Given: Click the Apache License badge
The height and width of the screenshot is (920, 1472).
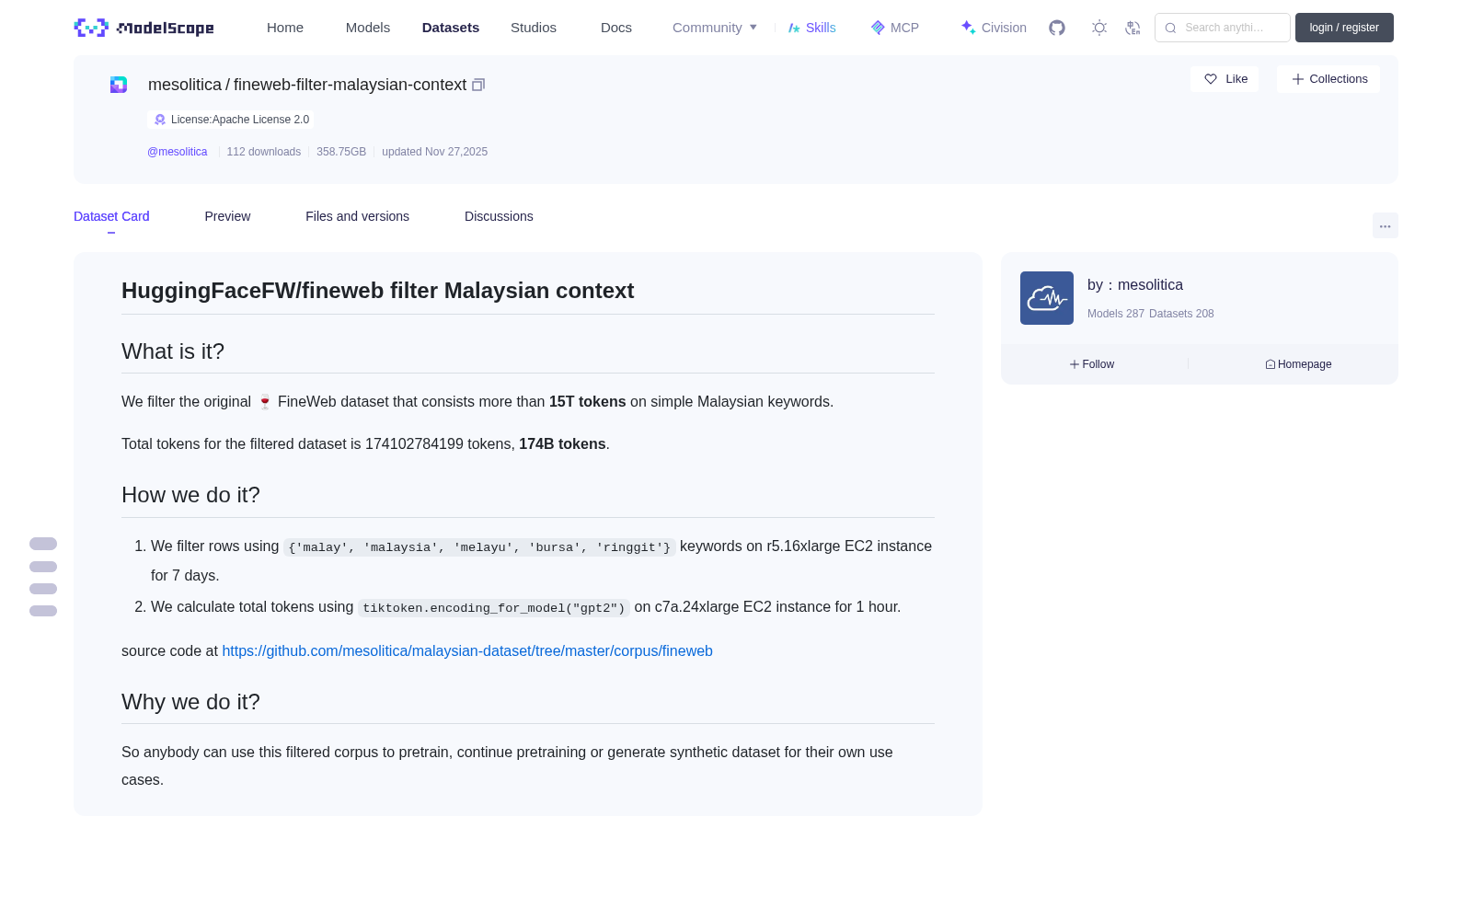Looking at the screenshot, I should tap(231, 120).
